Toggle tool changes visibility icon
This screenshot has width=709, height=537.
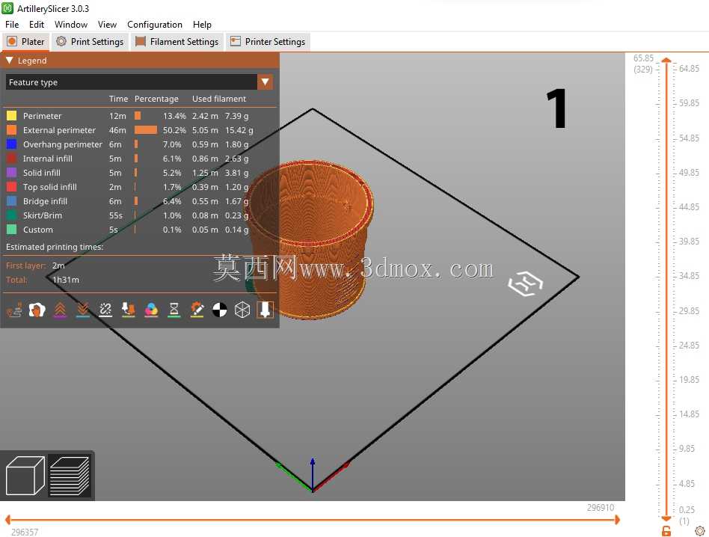[129, 310]
